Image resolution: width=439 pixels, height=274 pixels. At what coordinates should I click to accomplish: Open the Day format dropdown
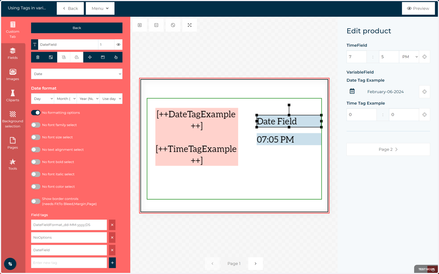point(42,99)
